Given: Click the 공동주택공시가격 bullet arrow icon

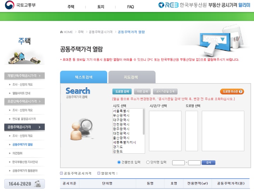Looking at the screenshot, I should (x=61, y=173).
